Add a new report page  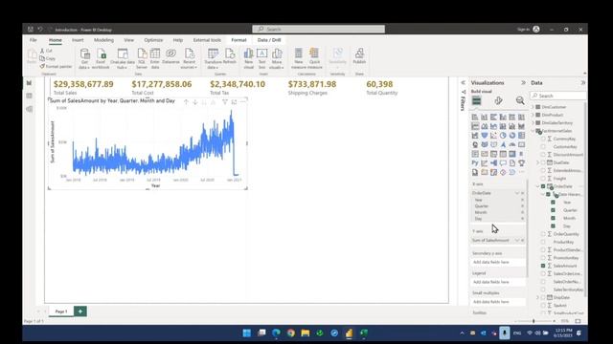point(80,312)
